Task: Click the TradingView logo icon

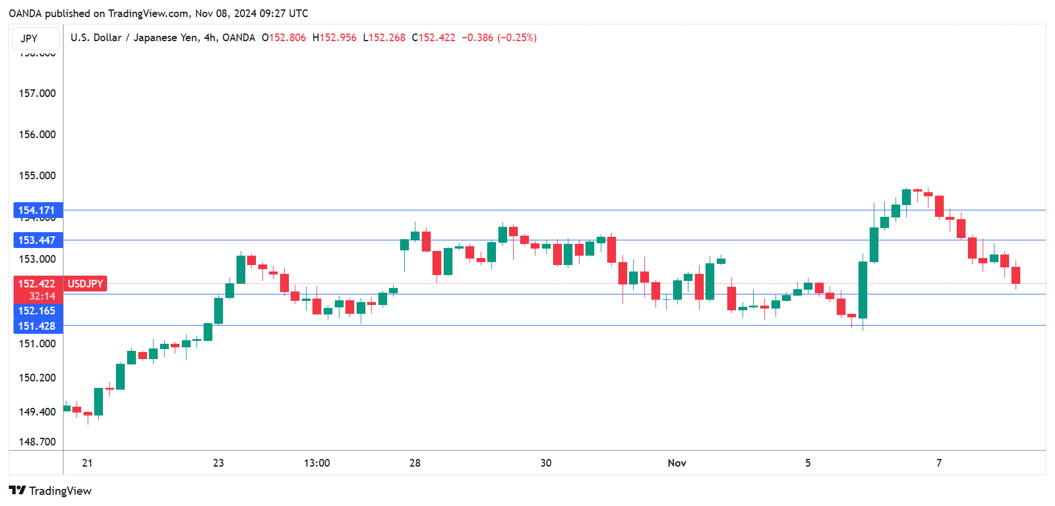Action: pos(17,490)
